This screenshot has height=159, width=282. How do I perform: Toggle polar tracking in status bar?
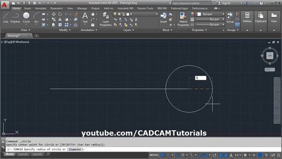(182, 155)
